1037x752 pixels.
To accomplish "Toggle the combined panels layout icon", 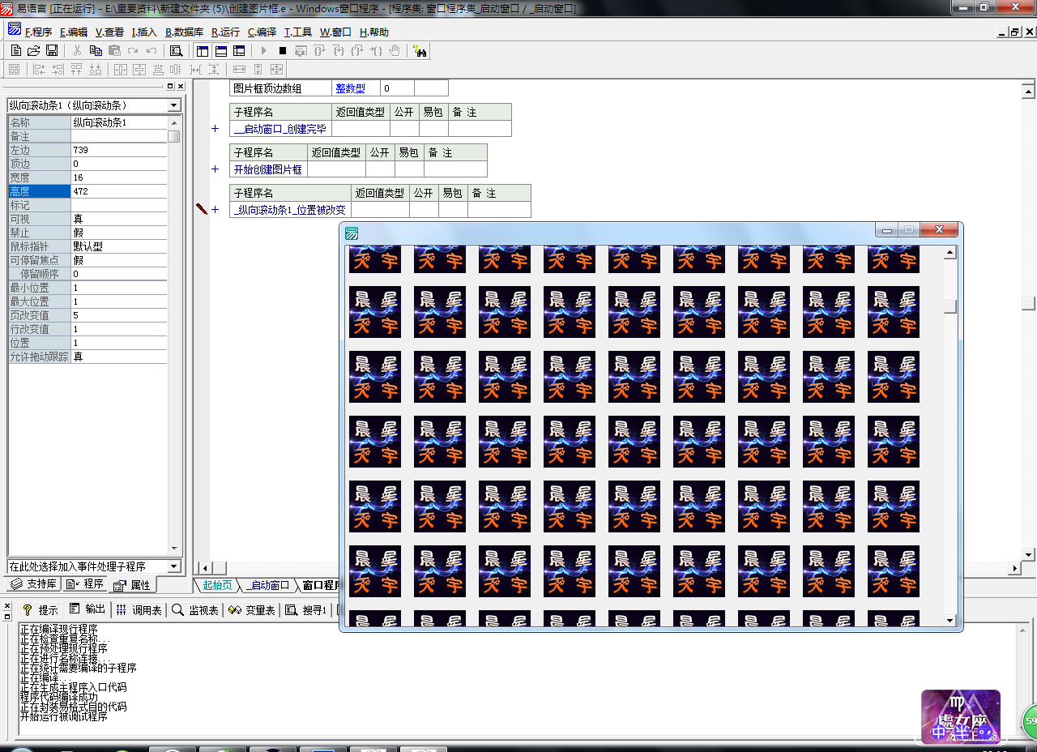I will click(238, 50).
